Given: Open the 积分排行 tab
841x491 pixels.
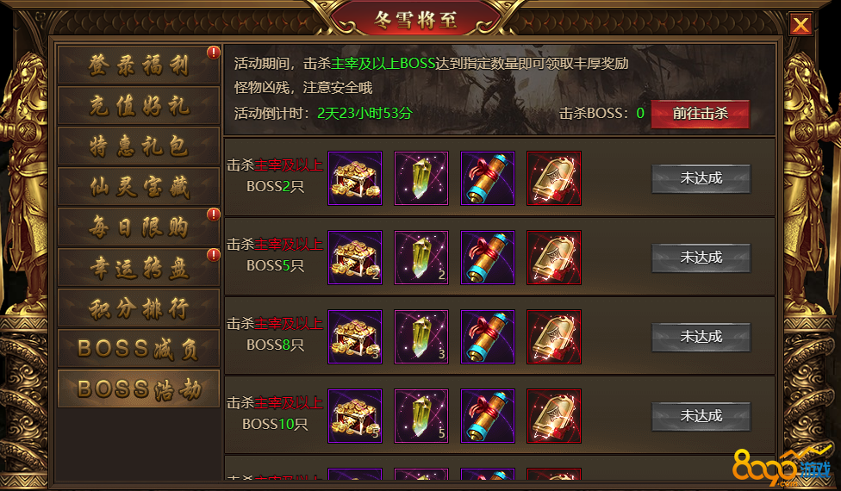Looking at the screenshot, I should point(139,308).
